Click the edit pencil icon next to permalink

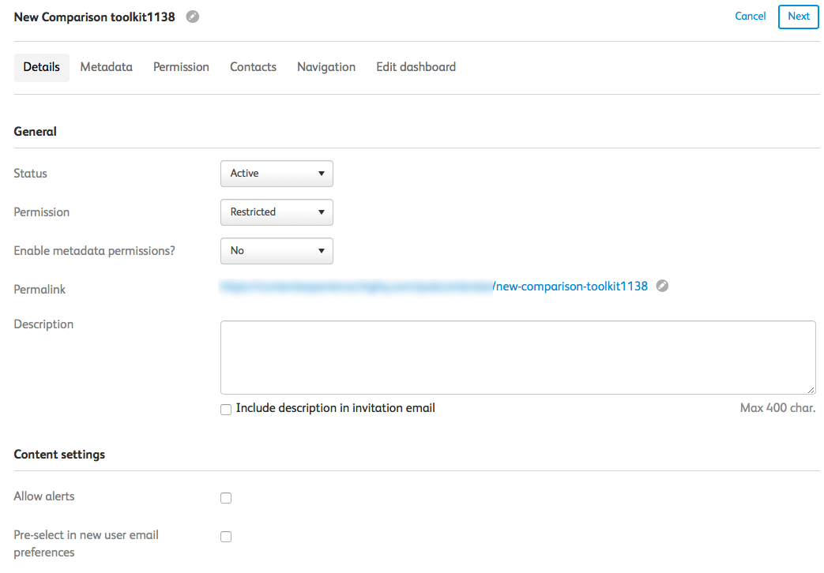click(663, 286)
